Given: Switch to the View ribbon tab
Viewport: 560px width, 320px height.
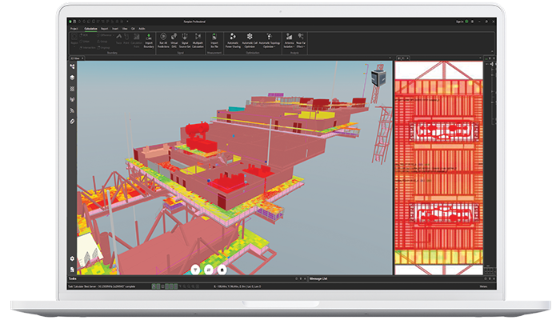Looking at the screenshot, I should click(125, 29).
